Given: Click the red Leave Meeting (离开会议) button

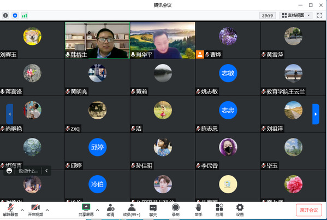Looking at the screenshot, I should coord(308,210).
